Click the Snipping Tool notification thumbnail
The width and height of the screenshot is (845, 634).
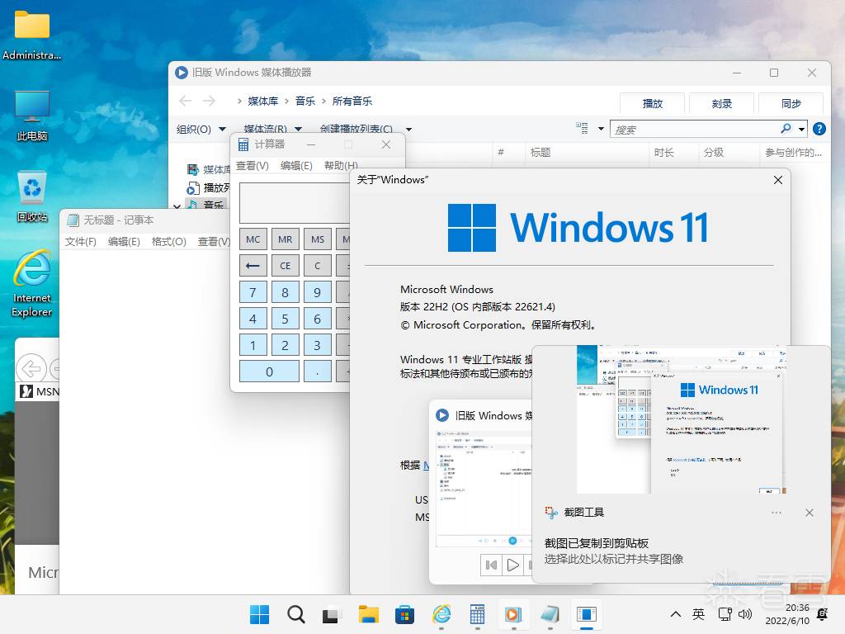pyautogui.click(x=681, y=419)
